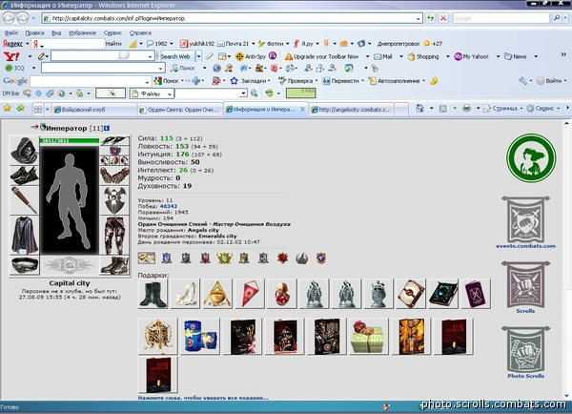The width and height of the screenshot is (572, 414).
Task: Open the Вид menu
Action: (x=56, y=32)
